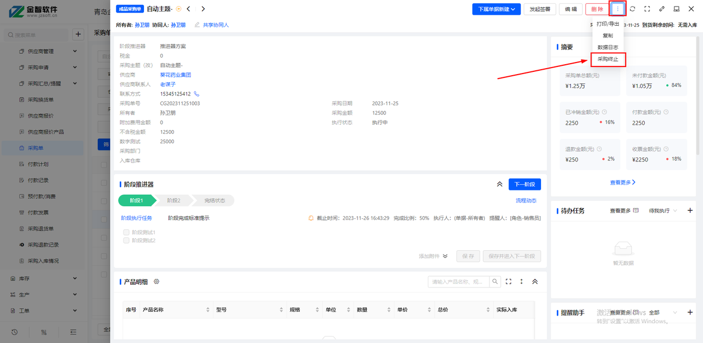Open 采购退货单 in the sidebar
The width and height of the screenshot is (703, 343).
click(x=40, y=228)
